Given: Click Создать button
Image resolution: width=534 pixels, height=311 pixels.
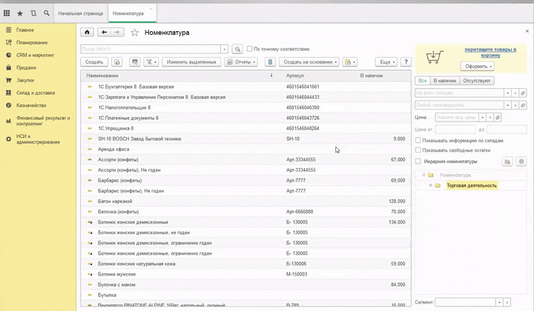Looking at the screenshot, I should pos(94,62).
